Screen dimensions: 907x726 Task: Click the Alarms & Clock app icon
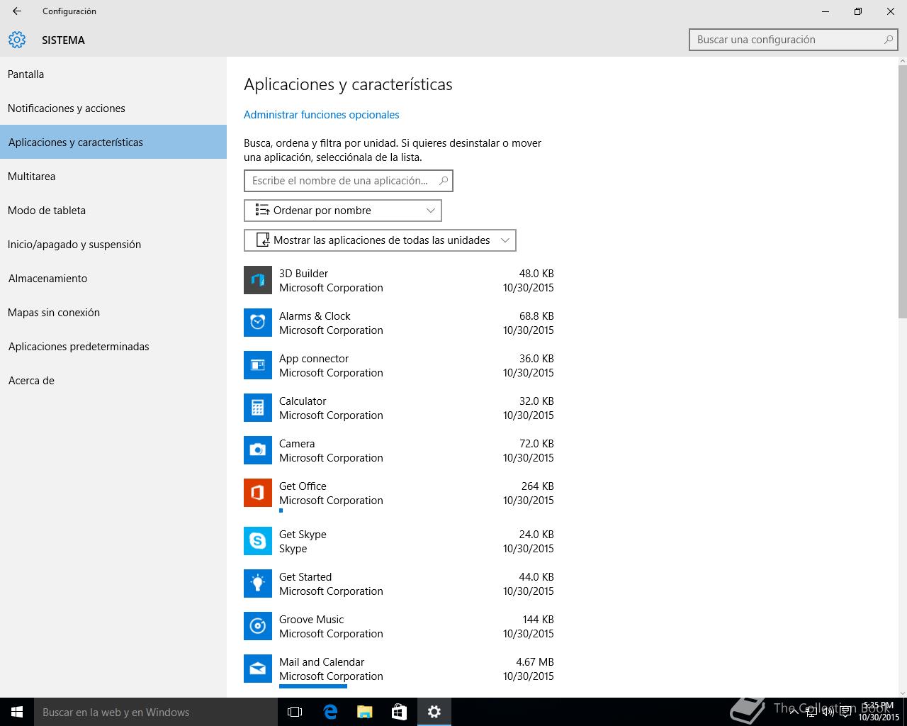click(x=258, y=323)
